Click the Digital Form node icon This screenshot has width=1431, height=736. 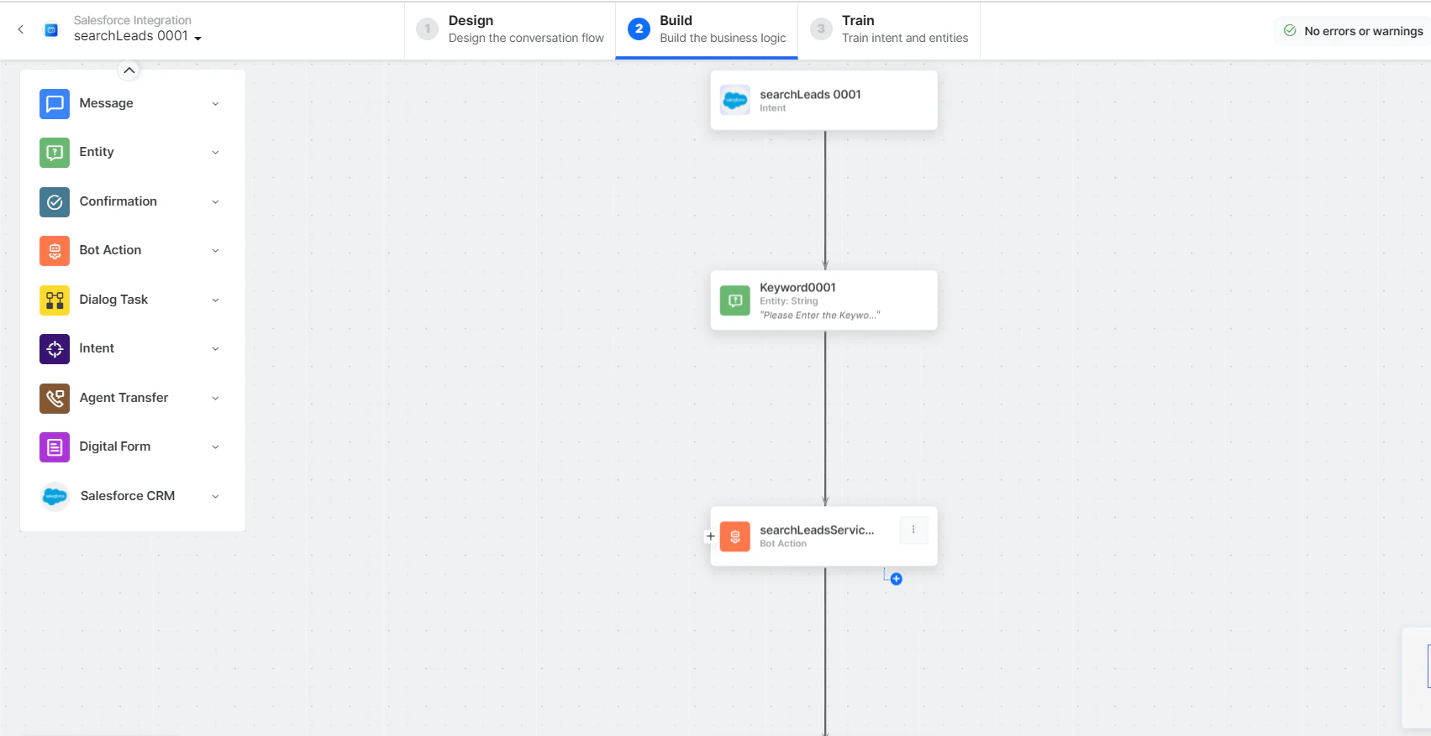pos(55,447)
